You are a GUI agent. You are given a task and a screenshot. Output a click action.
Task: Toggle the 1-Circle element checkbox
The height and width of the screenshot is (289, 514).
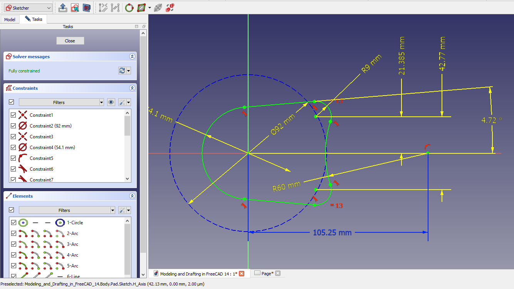pyautogui.click(x=13, y=222)
